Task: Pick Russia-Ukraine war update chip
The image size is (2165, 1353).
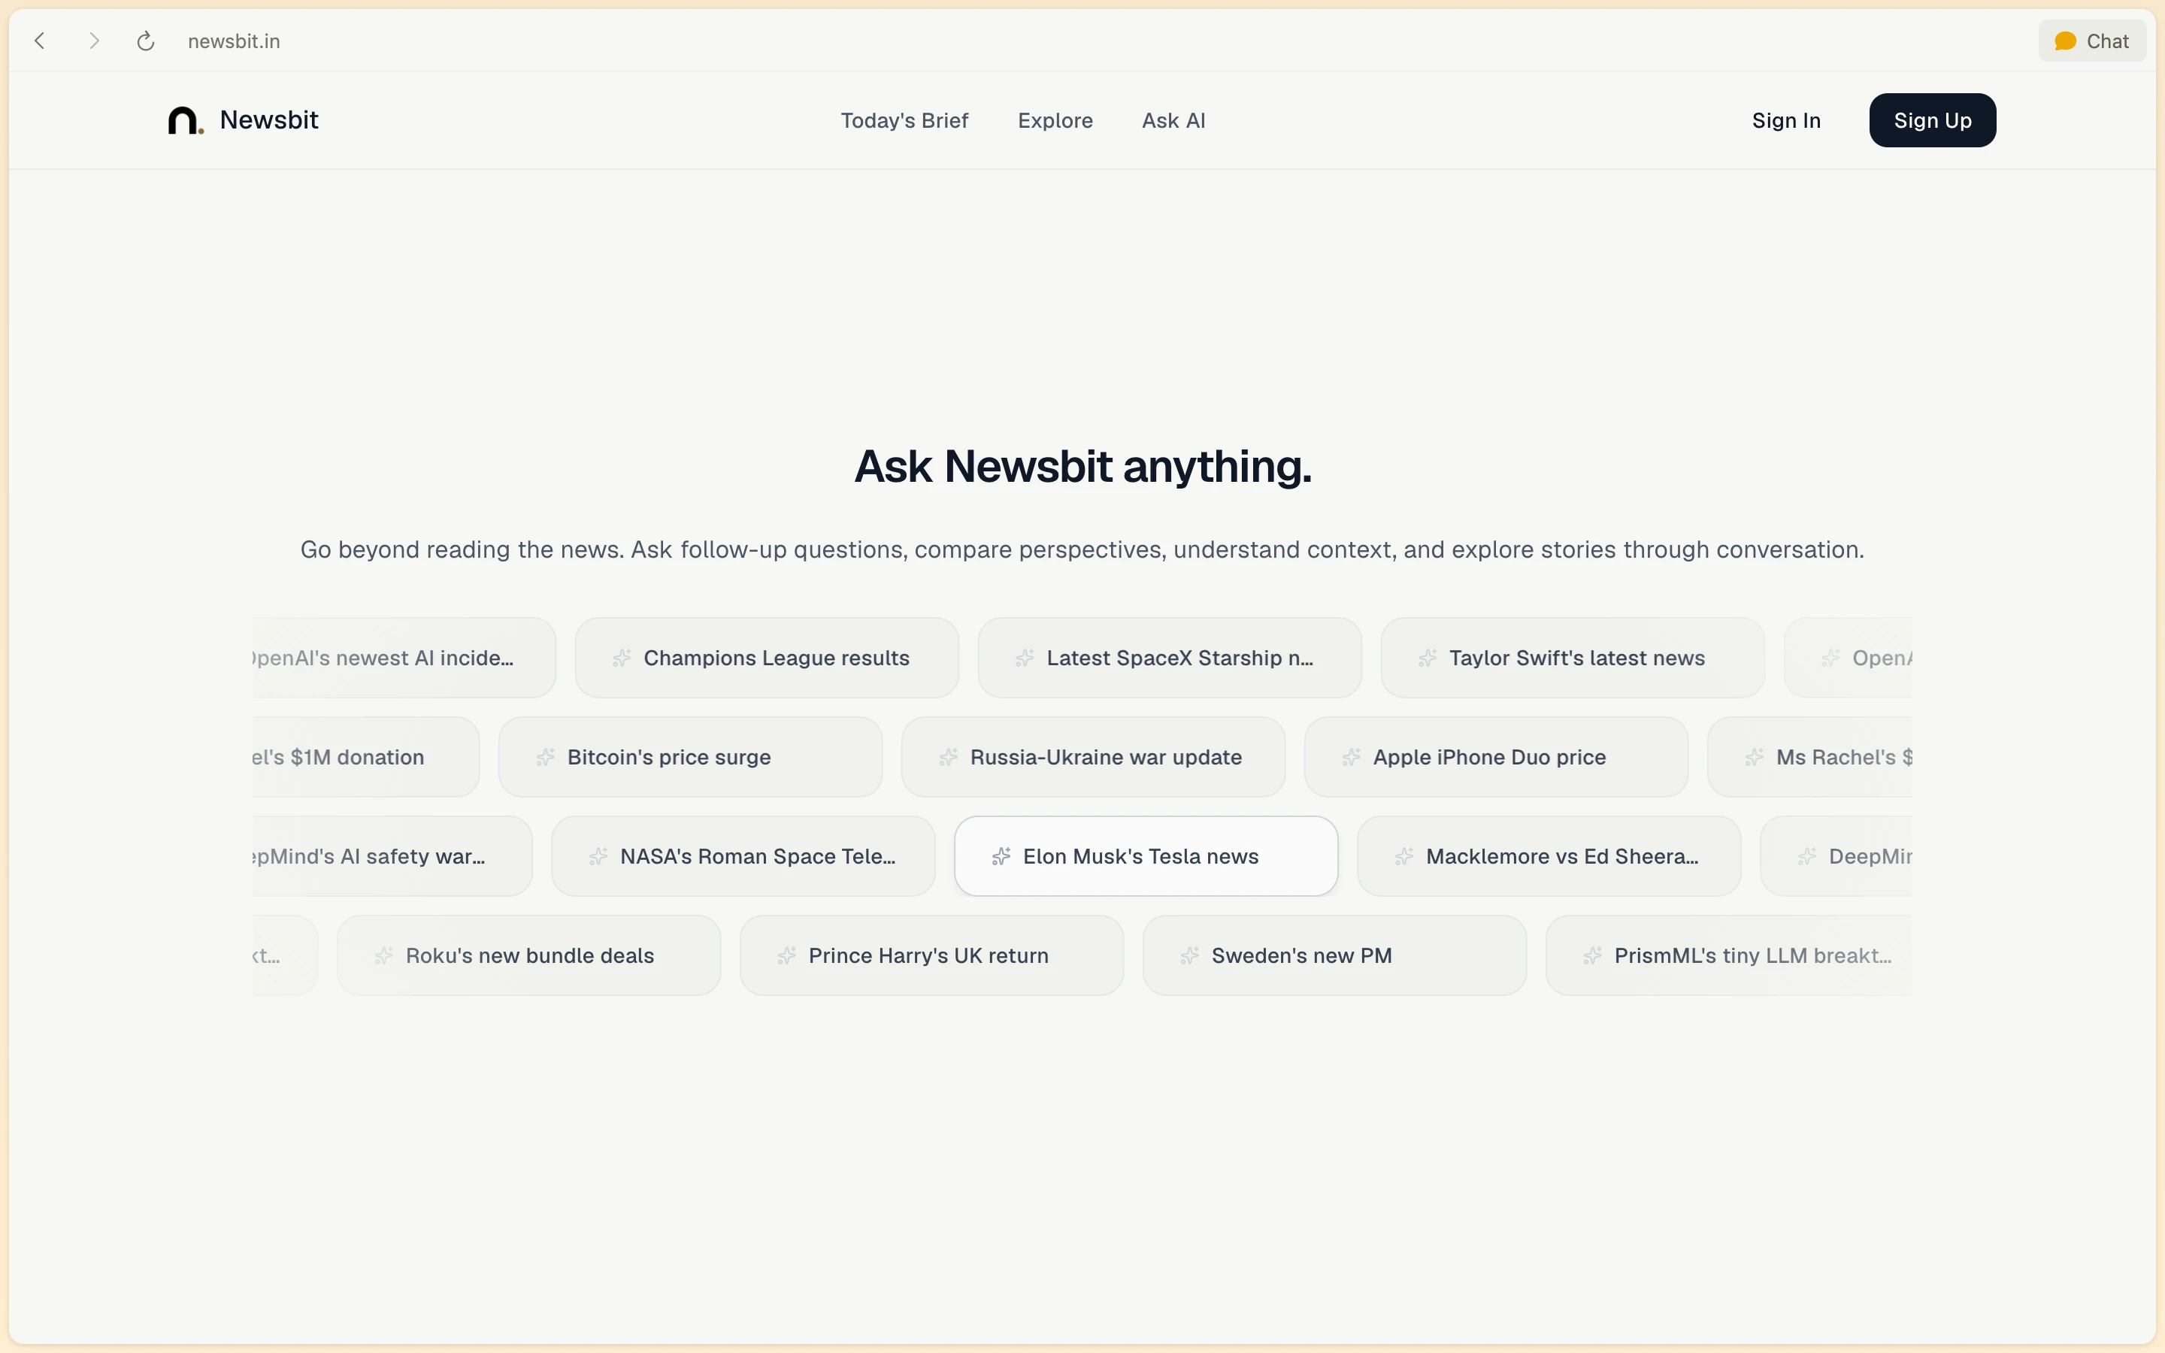Action: tap(1093, 757)
